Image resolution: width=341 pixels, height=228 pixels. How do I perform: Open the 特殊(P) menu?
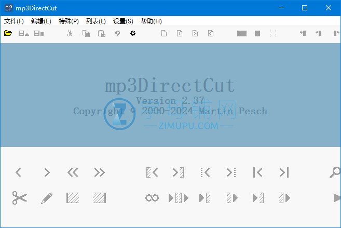69,21
